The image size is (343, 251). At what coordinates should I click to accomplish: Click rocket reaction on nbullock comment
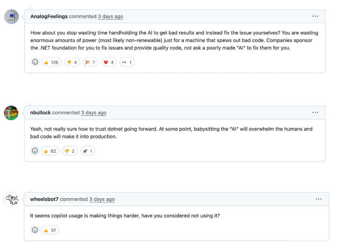88,151
